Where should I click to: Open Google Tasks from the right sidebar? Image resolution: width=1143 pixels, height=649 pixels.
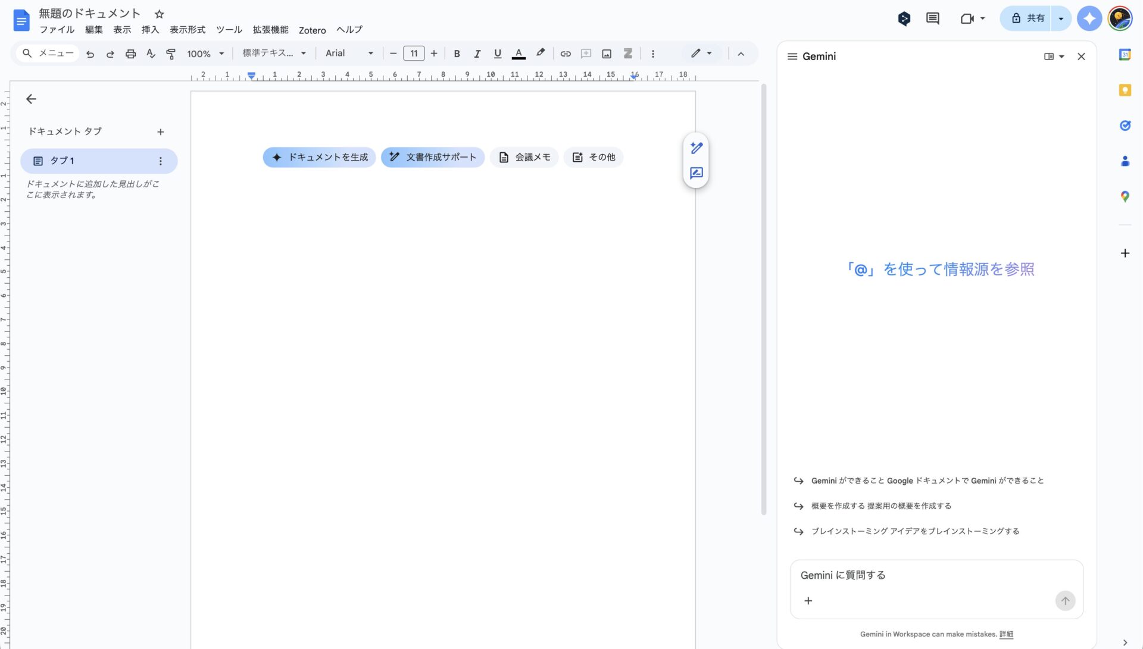pyautogui.click(x=1125, y=126)
